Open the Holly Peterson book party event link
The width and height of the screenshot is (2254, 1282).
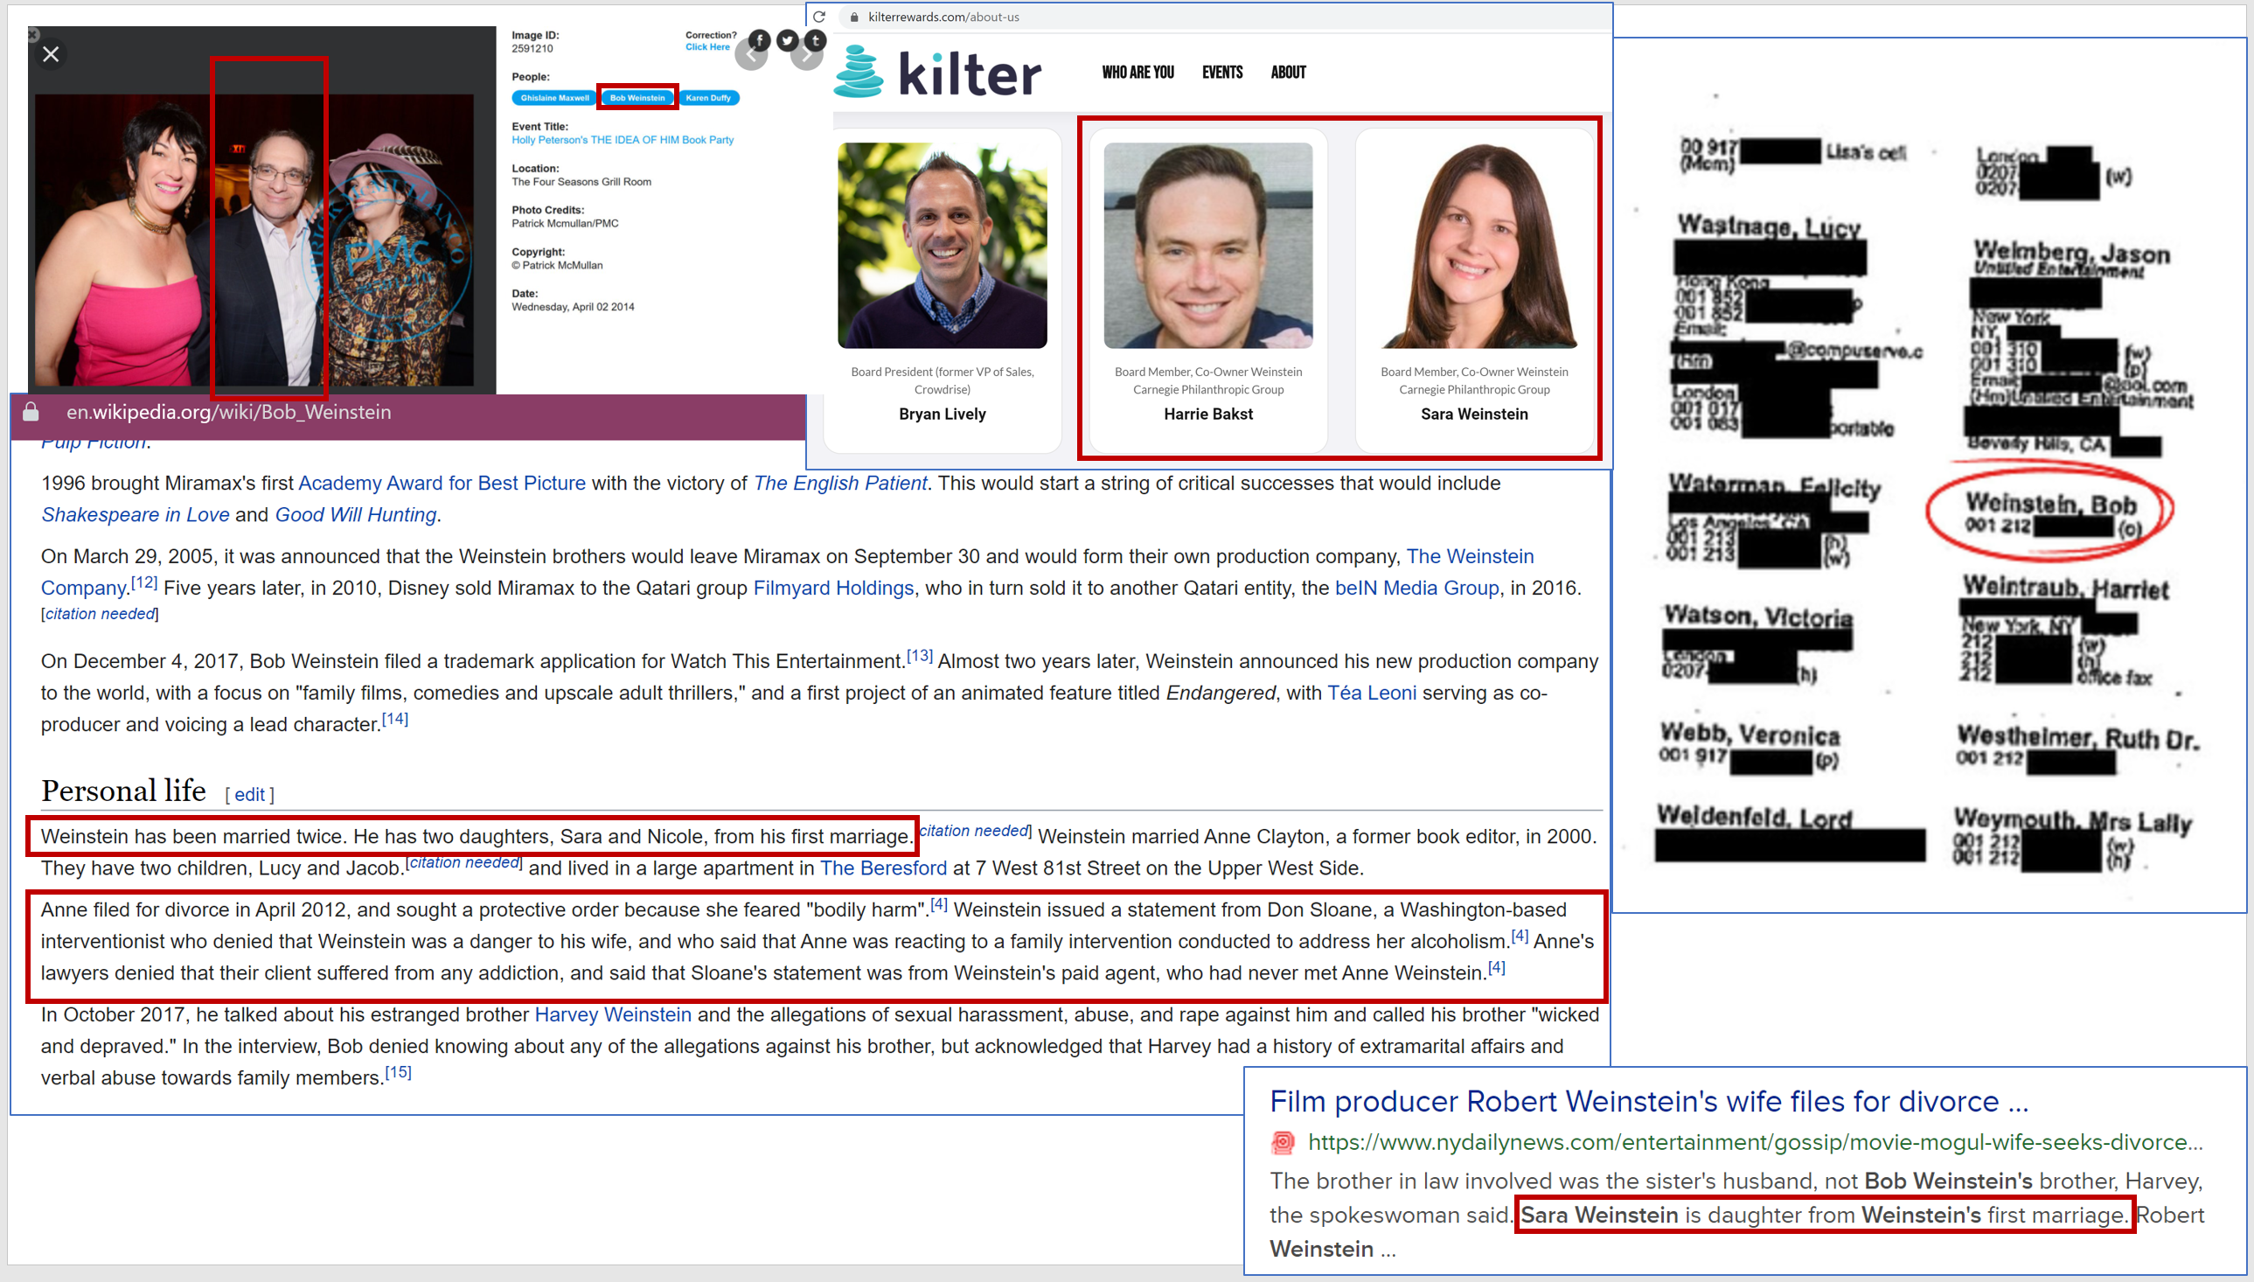click(623, 140)
